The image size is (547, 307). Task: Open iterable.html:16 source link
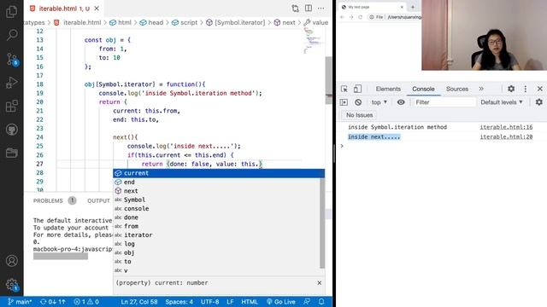point(506,127)
